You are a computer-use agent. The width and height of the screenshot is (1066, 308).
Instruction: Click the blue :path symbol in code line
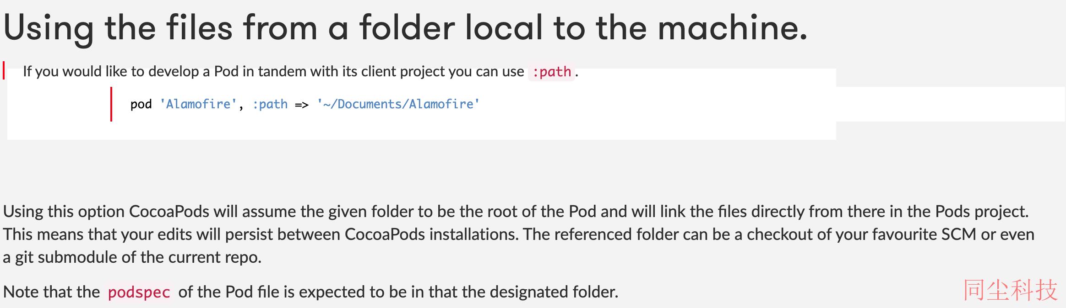[270, 104]
